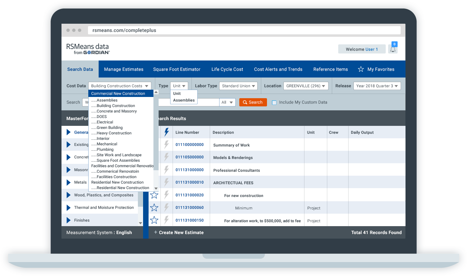Click lightning bolt for line 011105000000

[167, 157]
